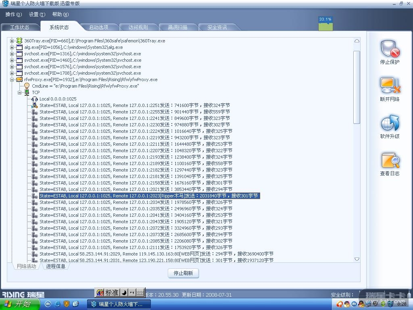Screen dimensions: 413x310
Task: Switch to the 工作状态 tab
Action: coord(20,27)
